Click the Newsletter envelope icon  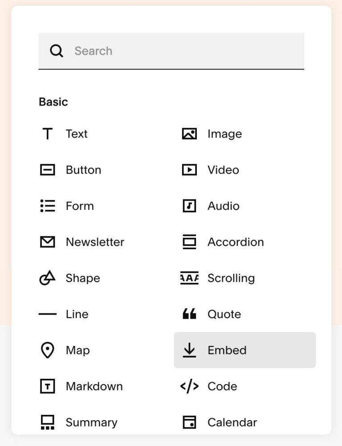coord(47,242)
